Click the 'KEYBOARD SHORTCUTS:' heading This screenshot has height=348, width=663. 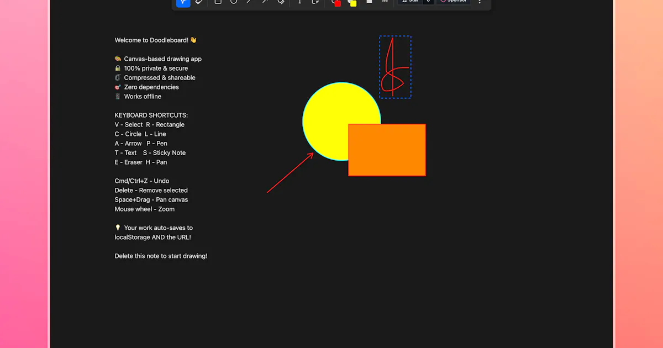coord(151,115)
